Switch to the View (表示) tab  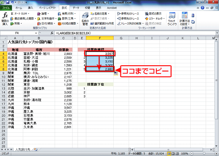(x=98, y=8)
